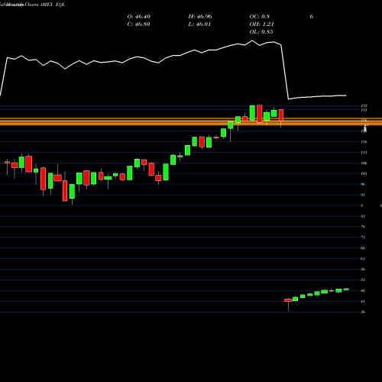Click the 91 price axis label
Screen dimensions: 382x382
pyautogui.click(x=363, y=195)
